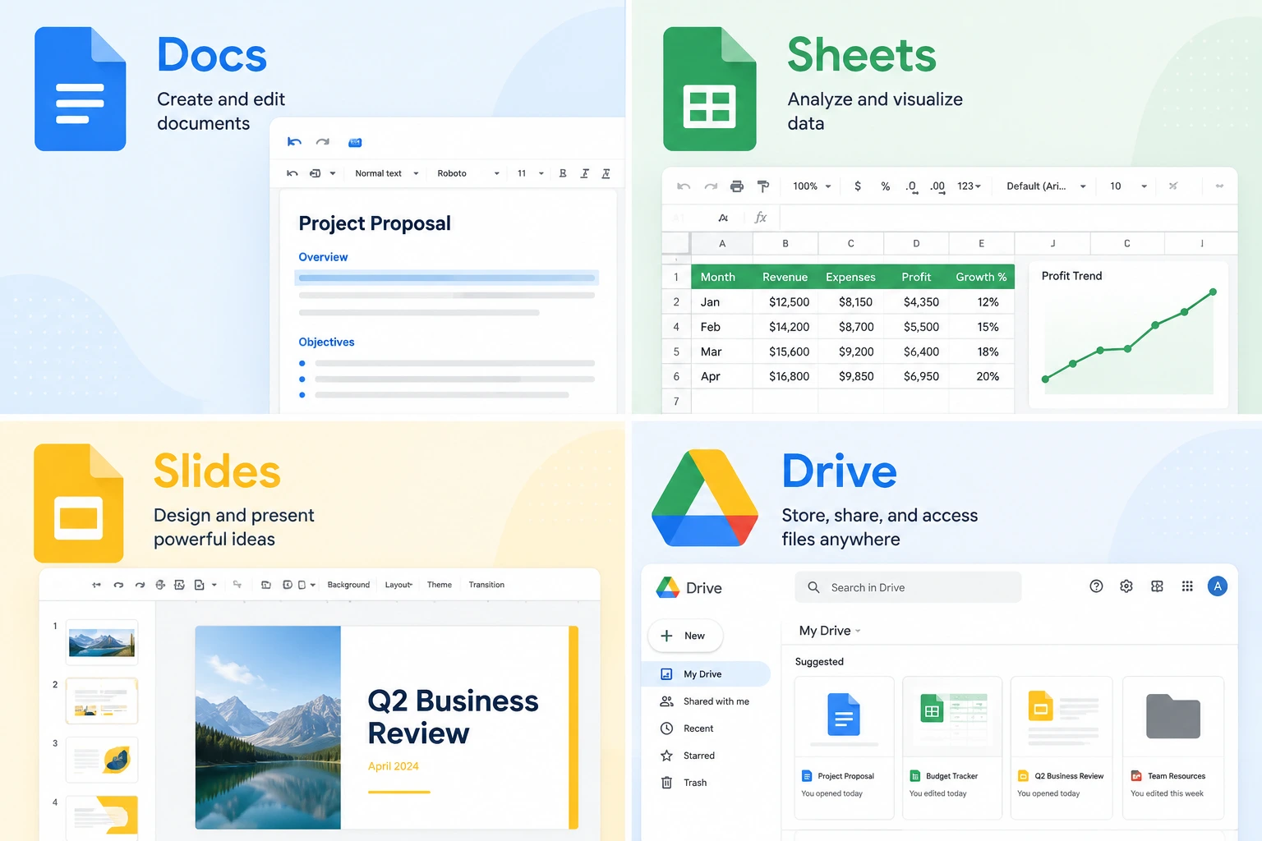1262x841 pixels.
Task: Select the row 2 header in Sheets
Action: [x=676, y=302]
